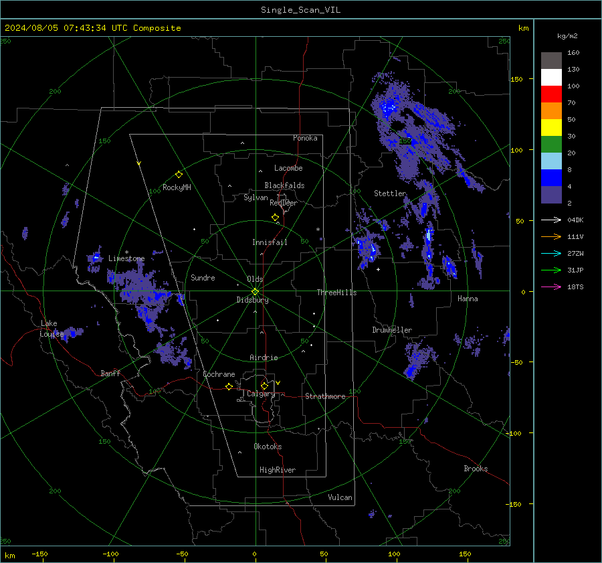Viewport: 602px width, 563px height.
Task: Click the asterisk marker above Limestone
Action: click(x=126, y=252)
